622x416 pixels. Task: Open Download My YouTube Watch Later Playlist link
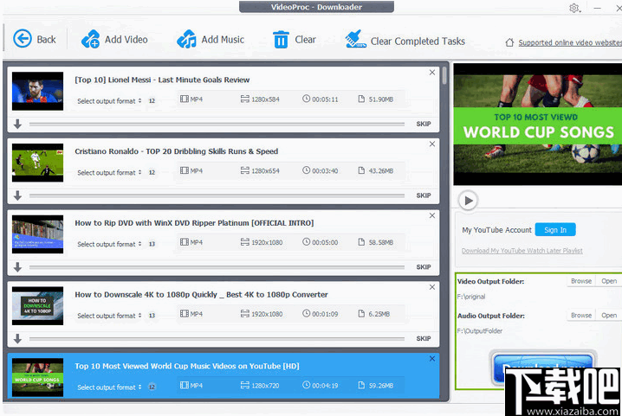pos(522,251)
